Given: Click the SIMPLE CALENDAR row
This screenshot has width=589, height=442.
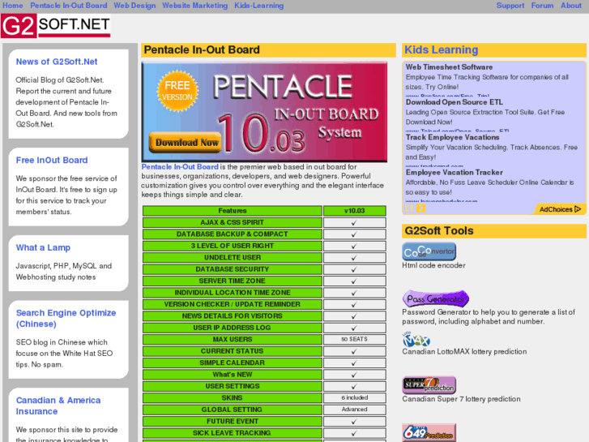Looking at the screenshot, I should (x=264, y=363).
